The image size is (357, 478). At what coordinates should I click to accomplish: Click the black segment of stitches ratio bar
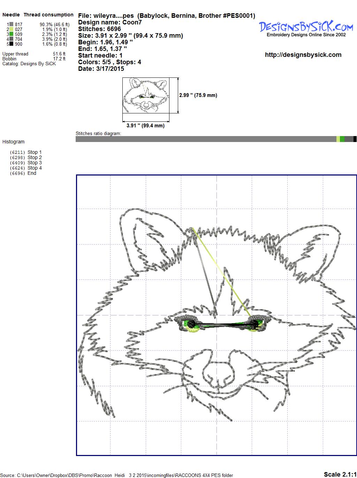tap(355, 139)
